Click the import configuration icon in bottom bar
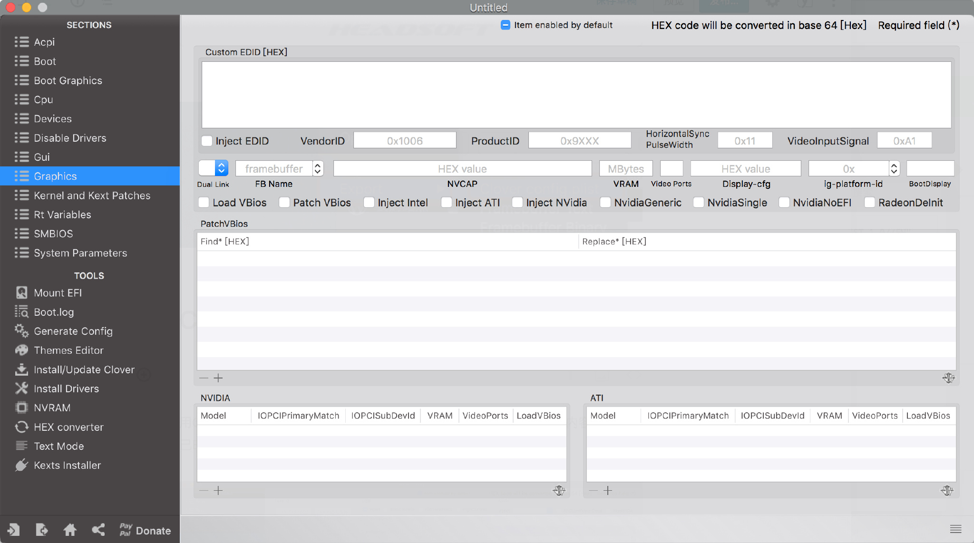The image size is (974, 543). click(x=13, y=530)
